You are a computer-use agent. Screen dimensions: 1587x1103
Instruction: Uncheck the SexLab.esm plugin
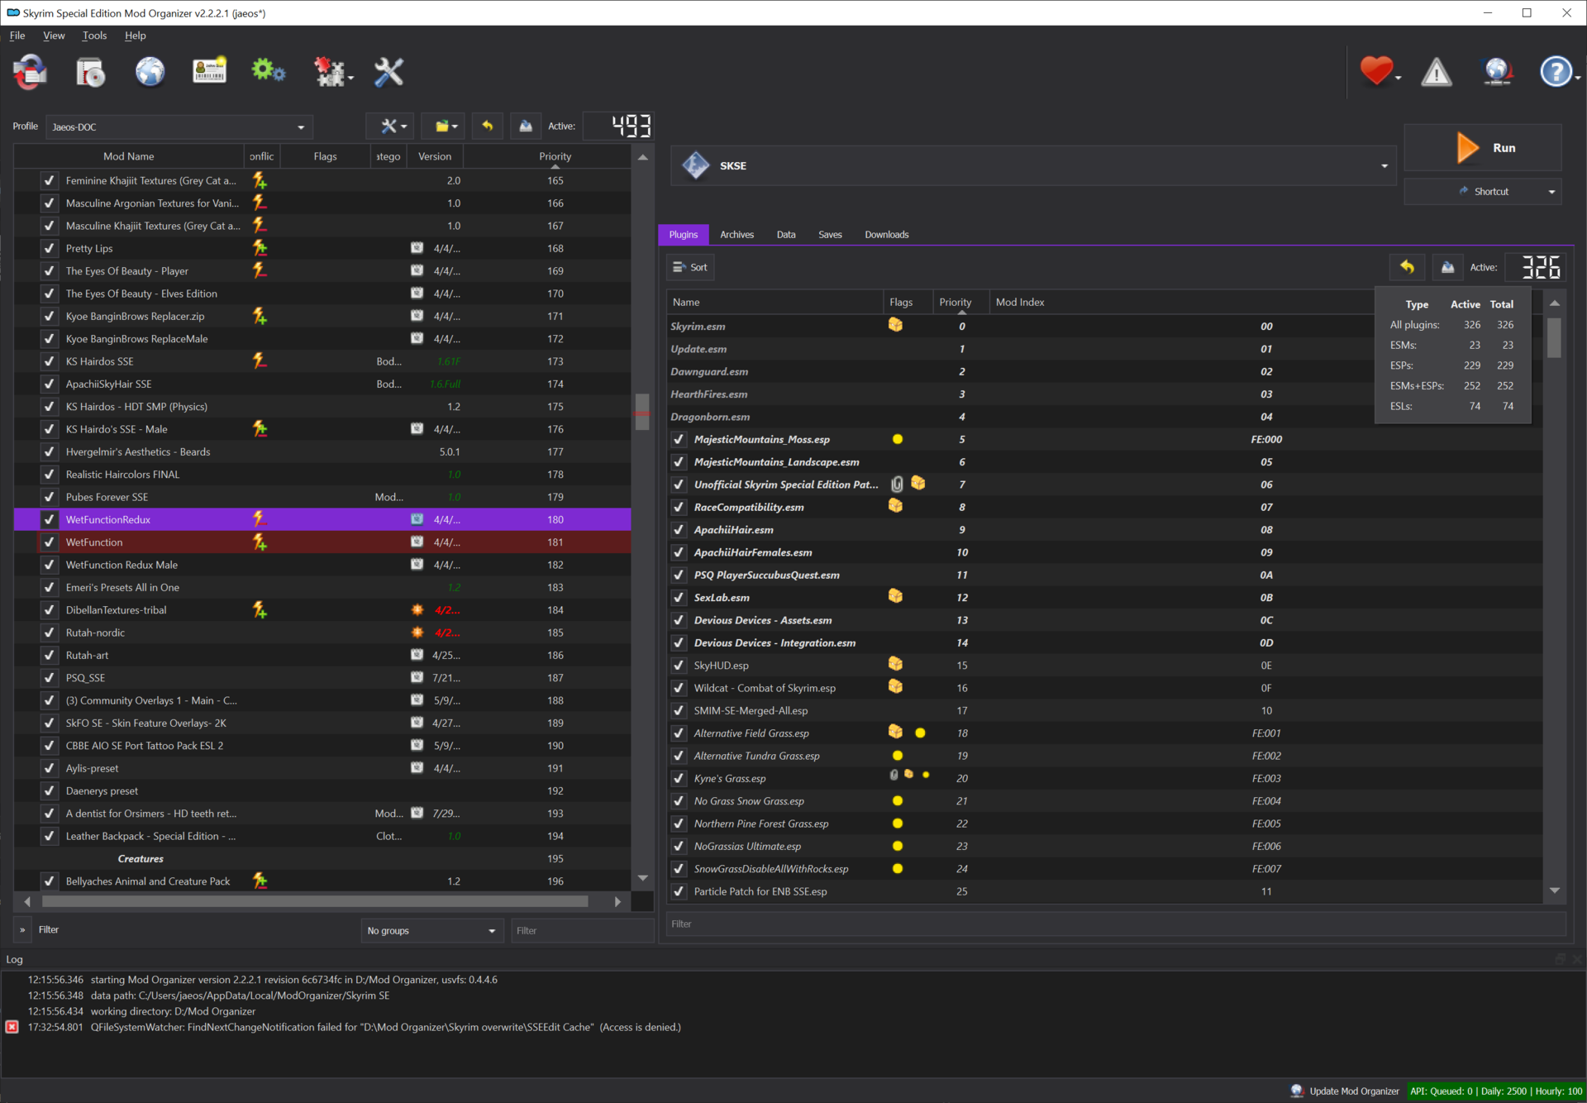679,598
